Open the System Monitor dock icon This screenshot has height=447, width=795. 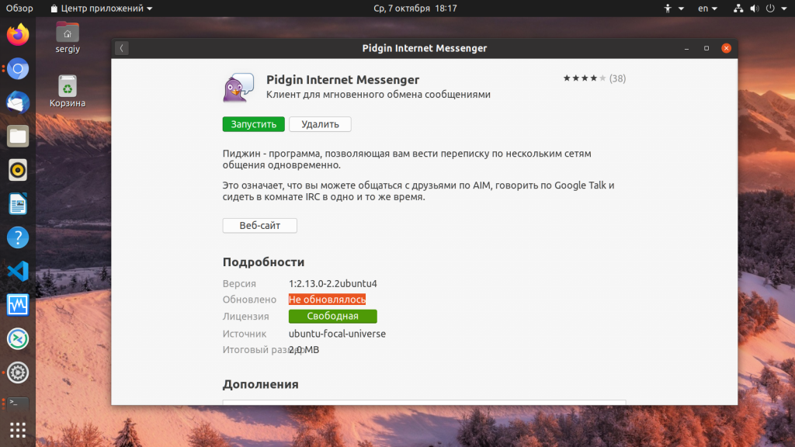pyautogui.click(x=18, y=305)
